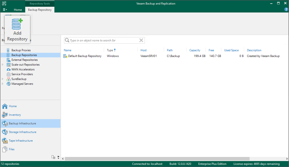The image size is (289, 167).
Task: Click the Default Backup Repository Windows icon
Action: [65, 56]
